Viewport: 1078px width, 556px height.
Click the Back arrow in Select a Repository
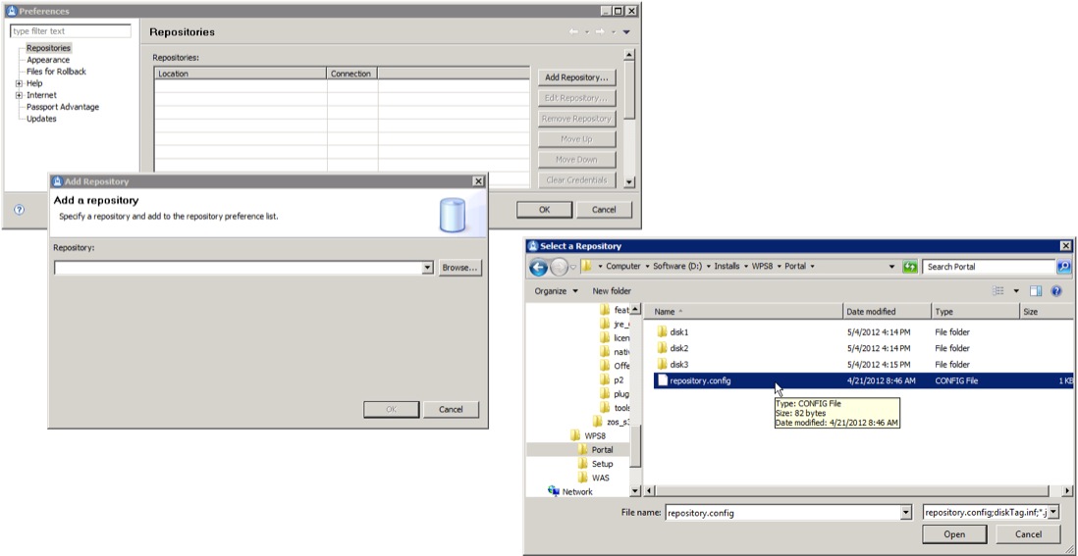538,267
